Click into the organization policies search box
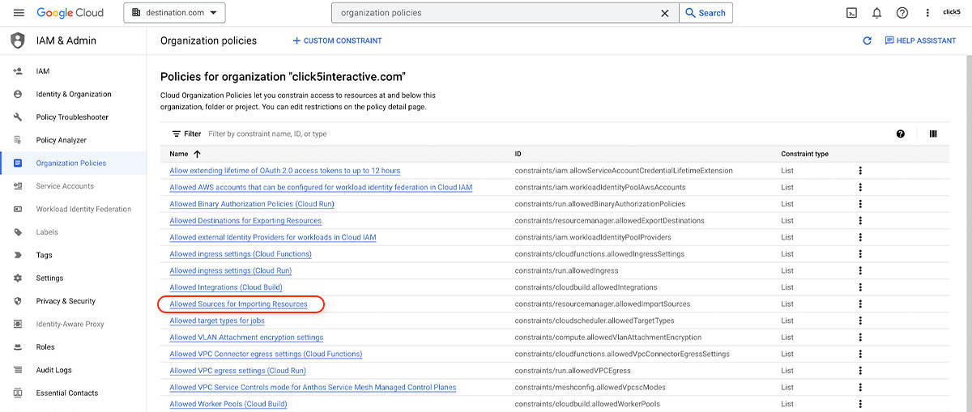The width and height of the screenshot is (972, 412). [x=494, y=13]
